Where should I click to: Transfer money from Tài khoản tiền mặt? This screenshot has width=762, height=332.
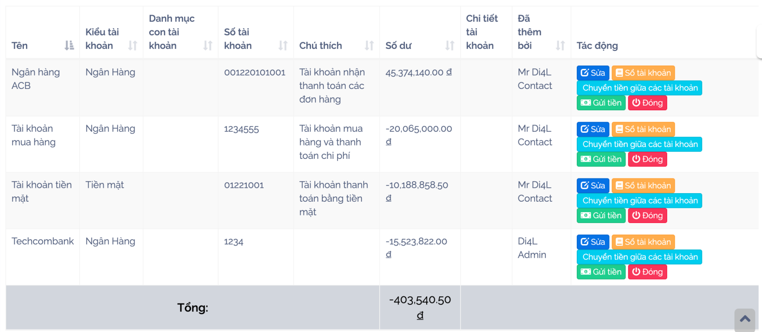coord(639,201)
